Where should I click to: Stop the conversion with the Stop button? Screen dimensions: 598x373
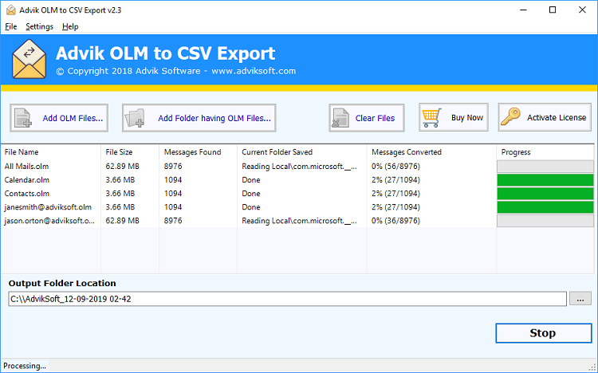coord(544,333)
